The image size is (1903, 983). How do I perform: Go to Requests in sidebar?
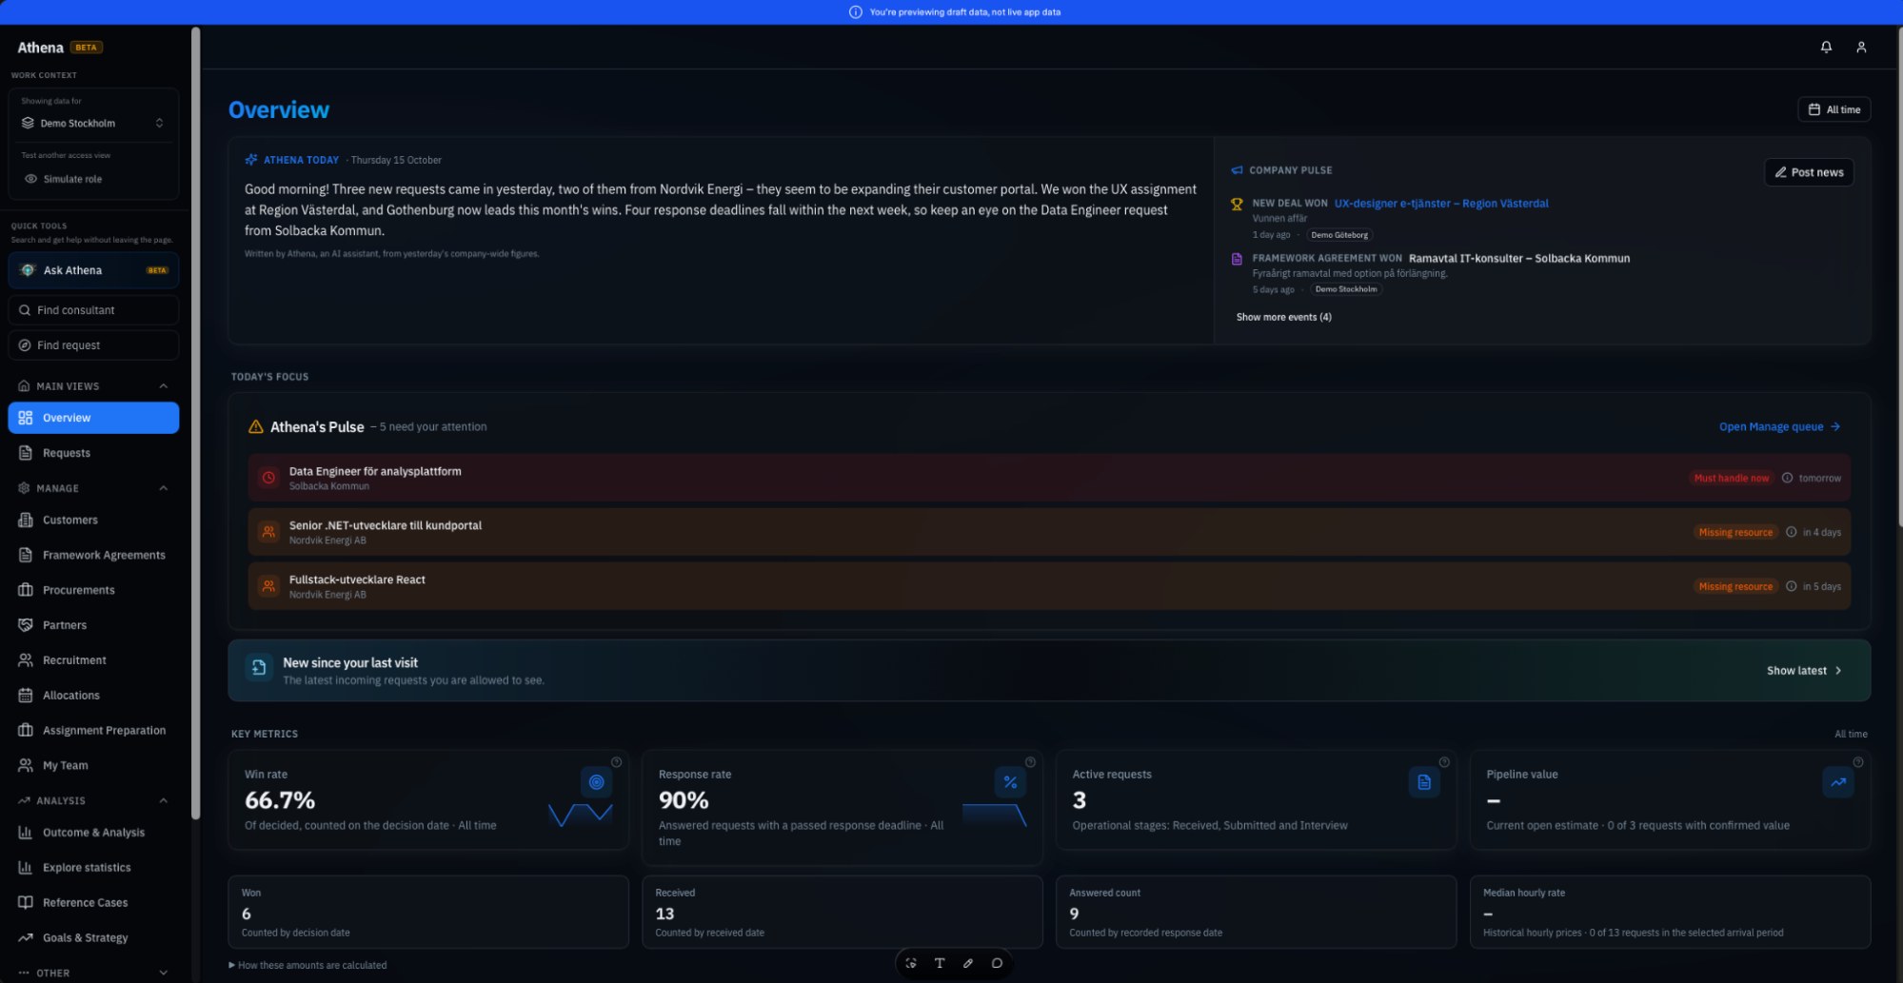point(93,453)
